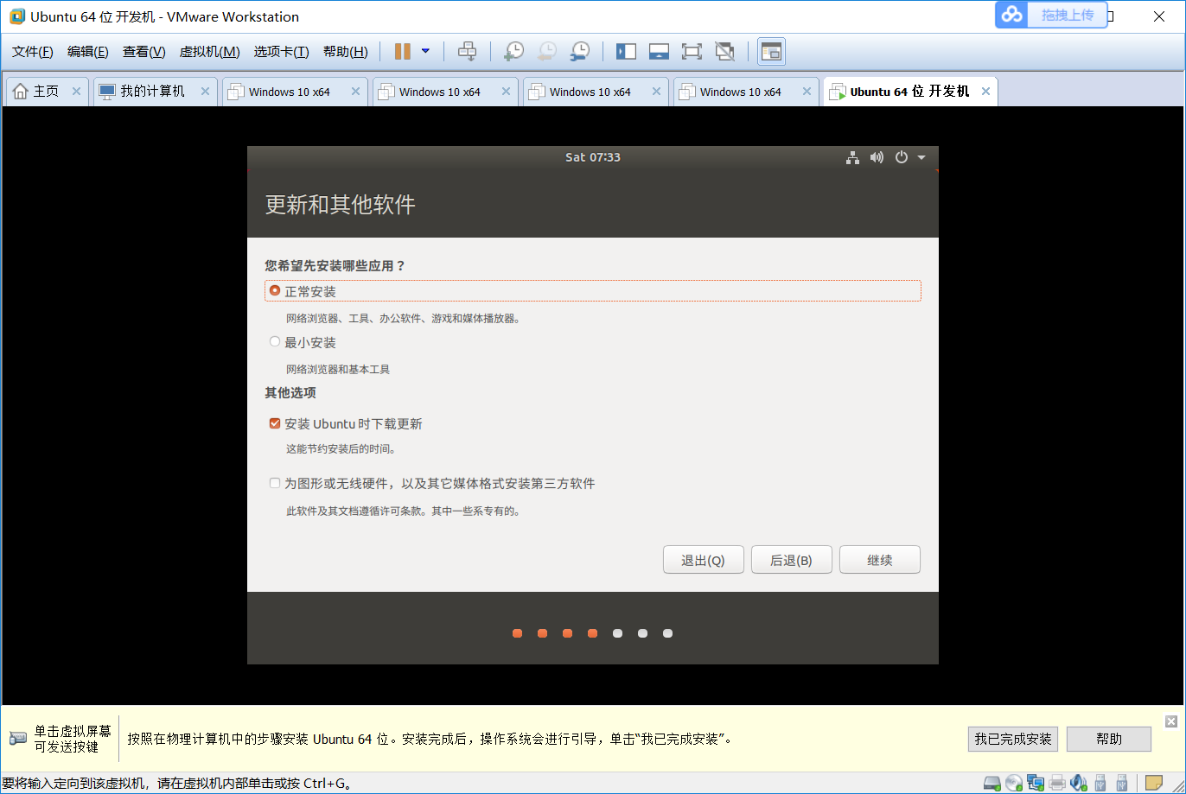Image resolution: width=1186 pixels, height=794 pixels.
Task: Uncheck 安装 Ubuntu 时下载更新 checkbox
Action: 275,423
